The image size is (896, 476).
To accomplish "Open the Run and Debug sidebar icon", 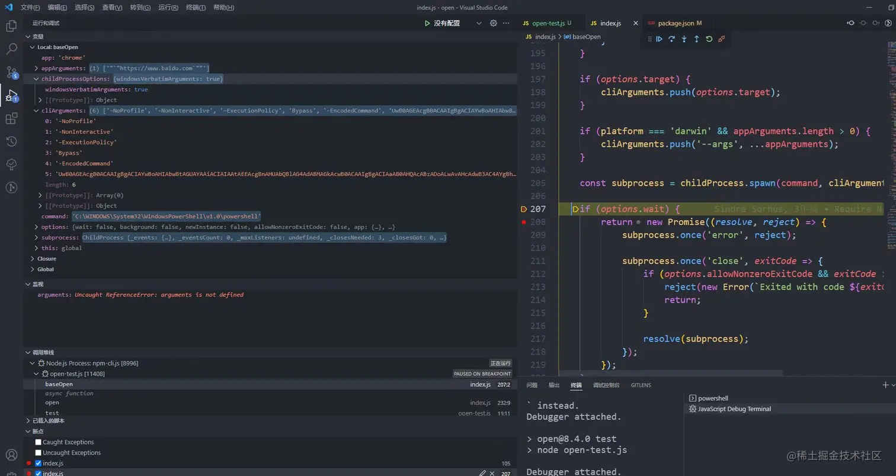I will tap(11, 95).
